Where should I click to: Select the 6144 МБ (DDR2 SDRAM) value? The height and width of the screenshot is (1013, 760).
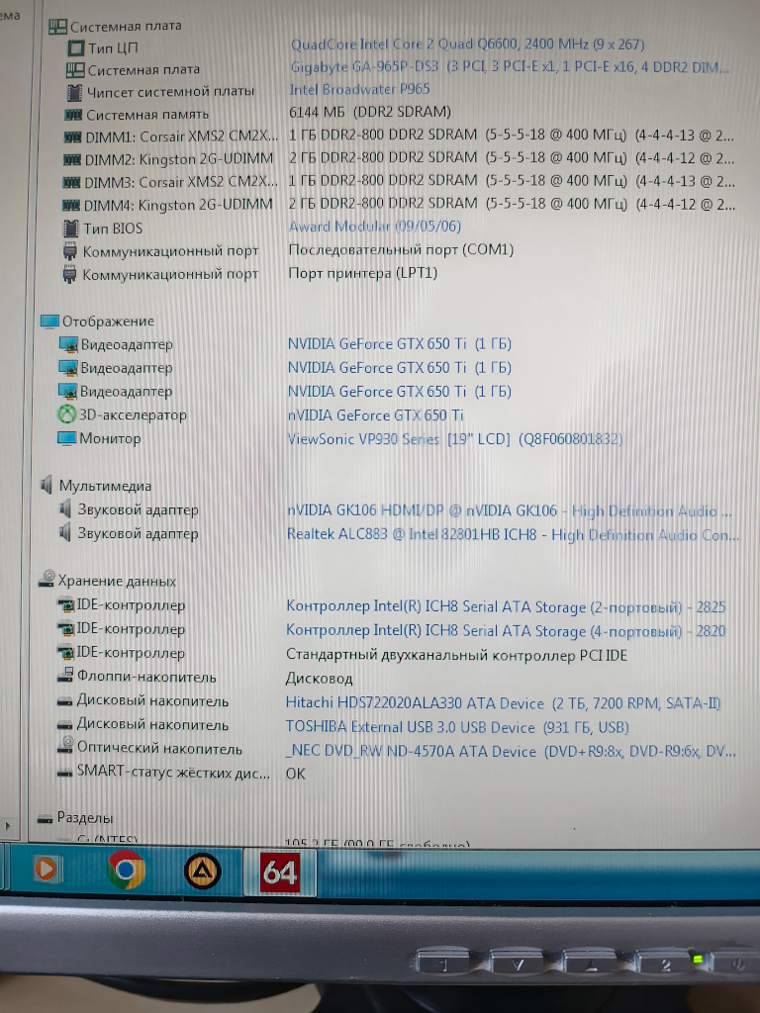[370, 112]
